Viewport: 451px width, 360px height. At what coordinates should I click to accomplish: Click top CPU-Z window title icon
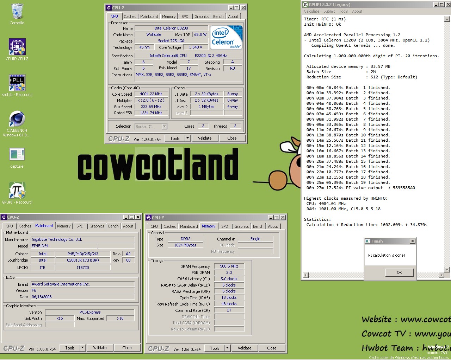pos(109,7)
